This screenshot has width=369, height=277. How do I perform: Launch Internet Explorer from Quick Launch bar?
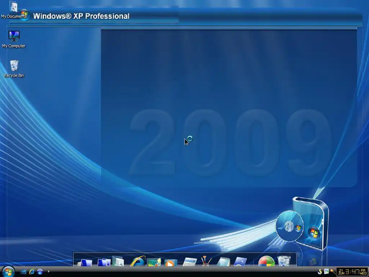click(x=32, y=272)
